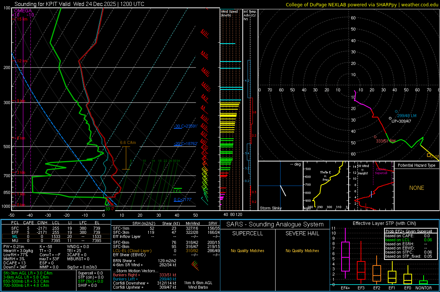
Task: Click the 'LCL-EL (Cloud Layer)' row
Action: coord(166,251)
